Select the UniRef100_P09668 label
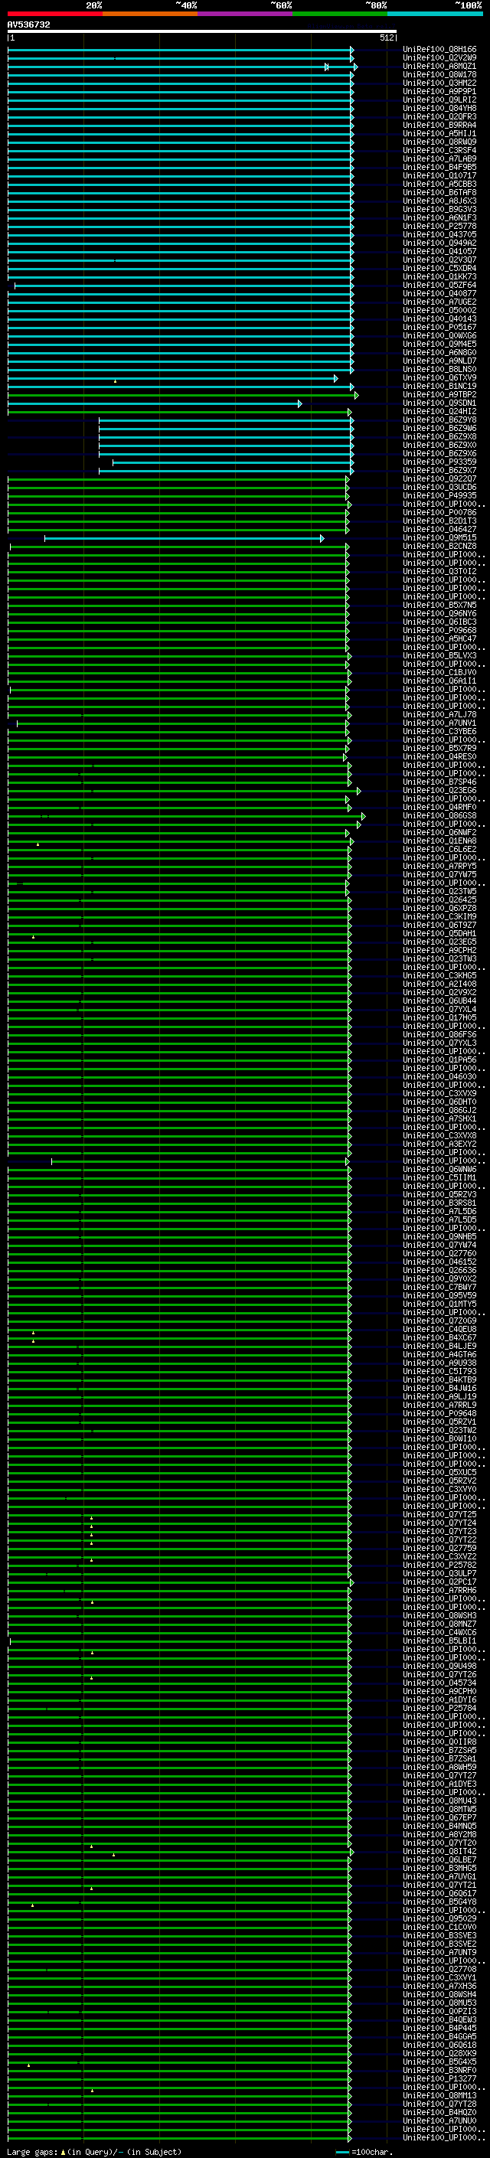 click(439, 630)
